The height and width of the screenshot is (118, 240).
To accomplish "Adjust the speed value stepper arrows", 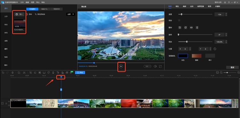I will [x=226, y=14].
